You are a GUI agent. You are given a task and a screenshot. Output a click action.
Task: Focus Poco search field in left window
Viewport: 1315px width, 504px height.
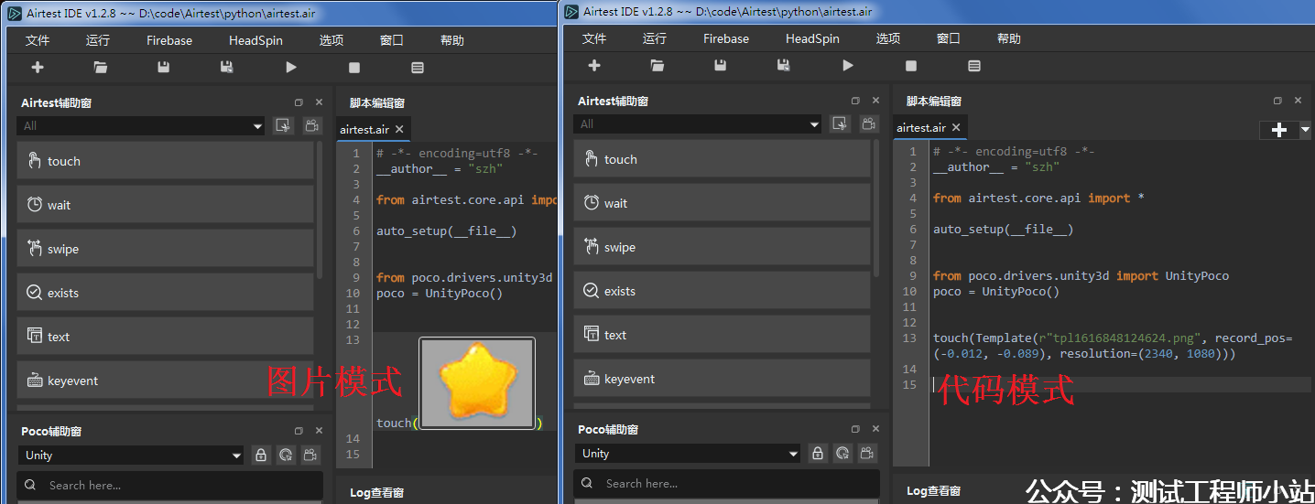click(170, 486)
